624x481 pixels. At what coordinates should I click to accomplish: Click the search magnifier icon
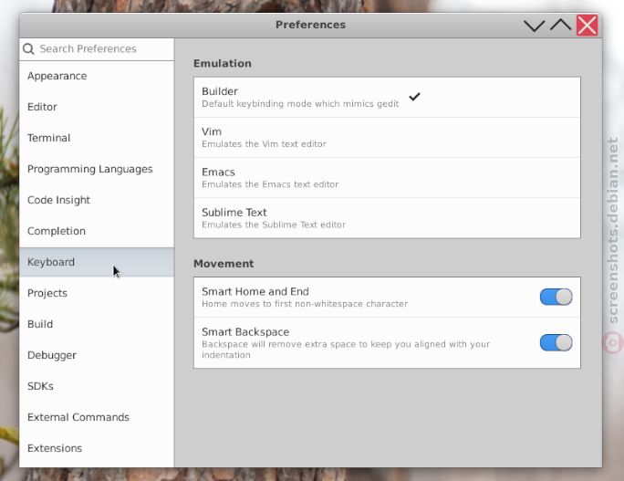pos(28,49)
